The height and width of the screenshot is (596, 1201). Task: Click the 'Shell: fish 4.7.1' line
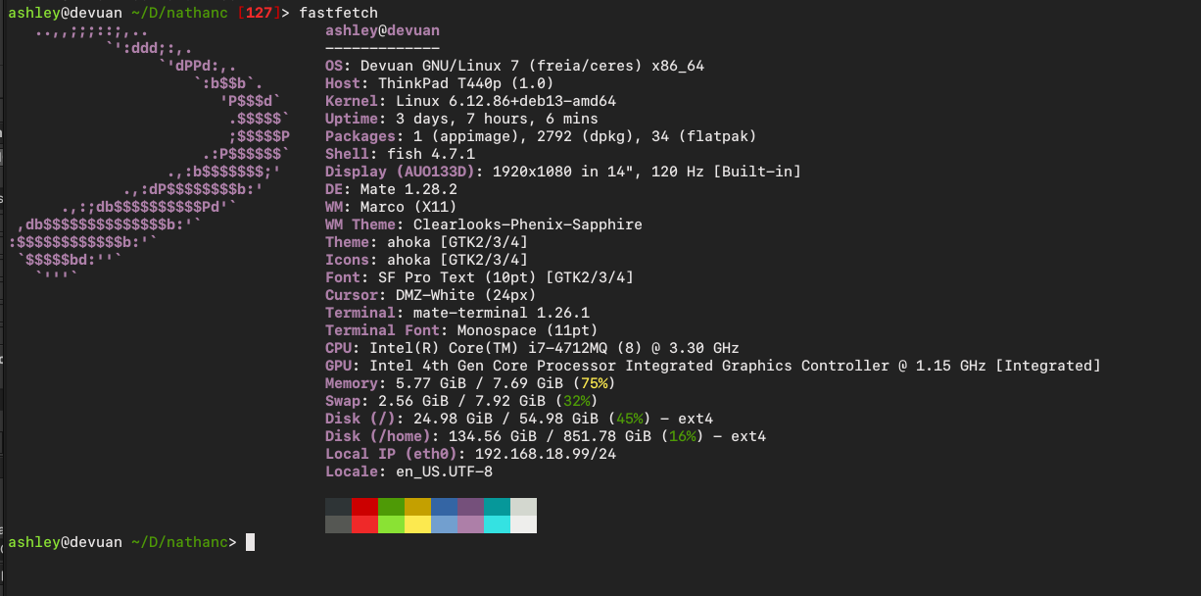(400, 154)
